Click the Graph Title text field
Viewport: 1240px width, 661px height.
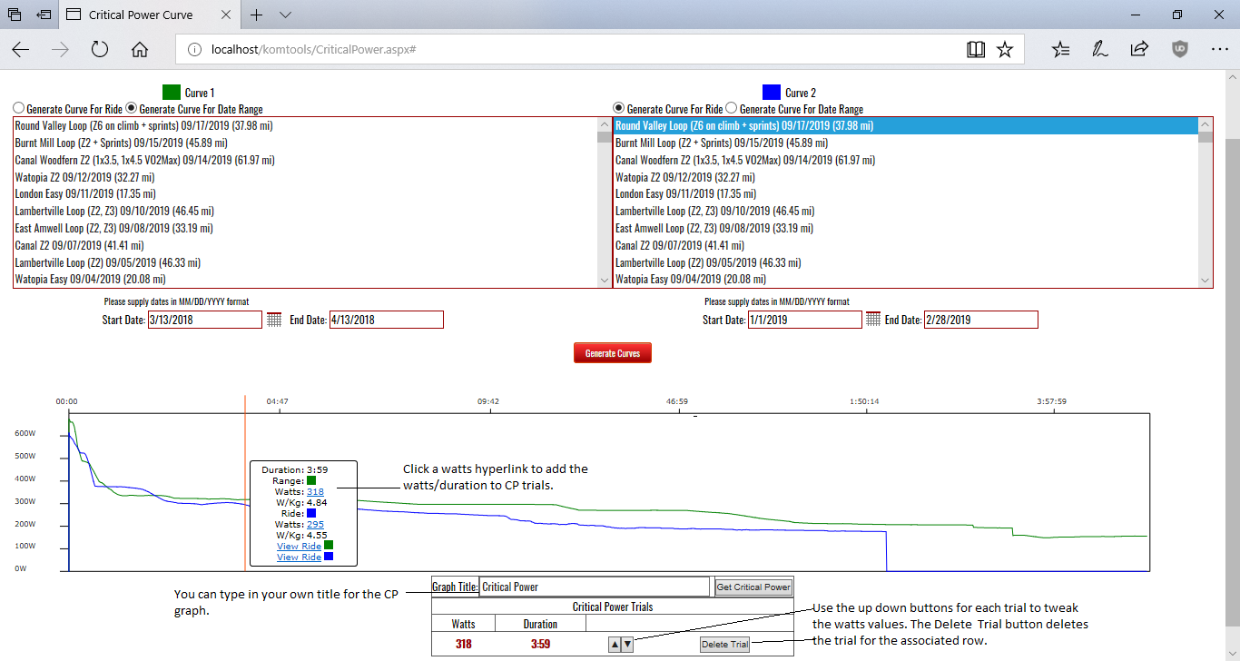pyautogui.click(x=594, y=587)
